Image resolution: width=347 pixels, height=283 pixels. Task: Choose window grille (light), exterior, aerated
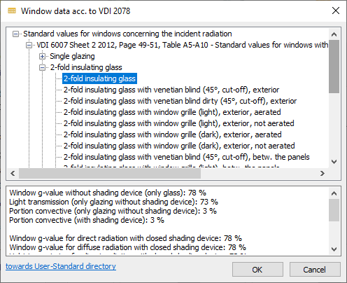(172, 112)
